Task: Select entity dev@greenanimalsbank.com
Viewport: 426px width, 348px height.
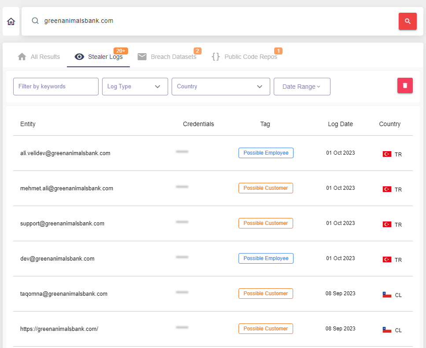Action: point(57,258)
